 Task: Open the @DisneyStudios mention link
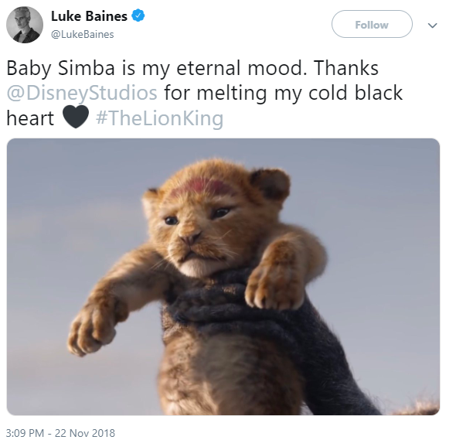82,93
